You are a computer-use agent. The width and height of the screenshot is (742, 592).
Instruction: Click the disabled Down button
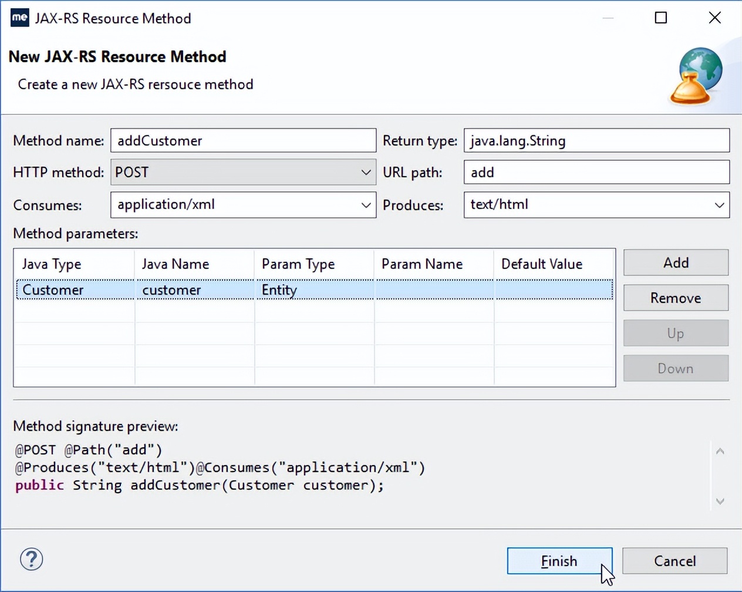[x=675, y=368]
